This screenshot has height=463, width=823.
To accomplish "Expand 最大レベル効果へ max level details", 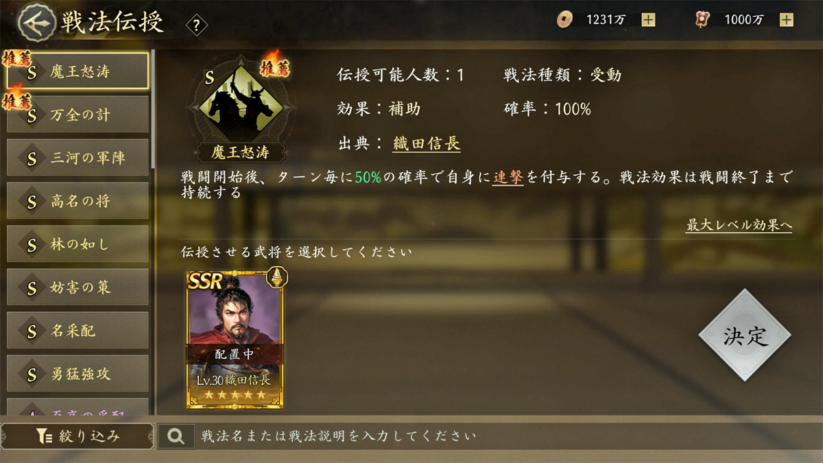I will click(739, 226).
